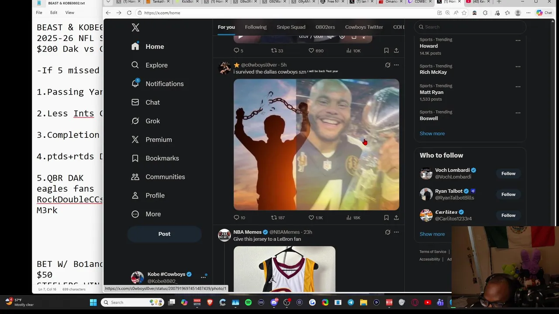The height and width of the screenshot is (314, 559).
Task: Like the c0wboysl0ver post with 1.1K likes
Action: click(315, 218)
